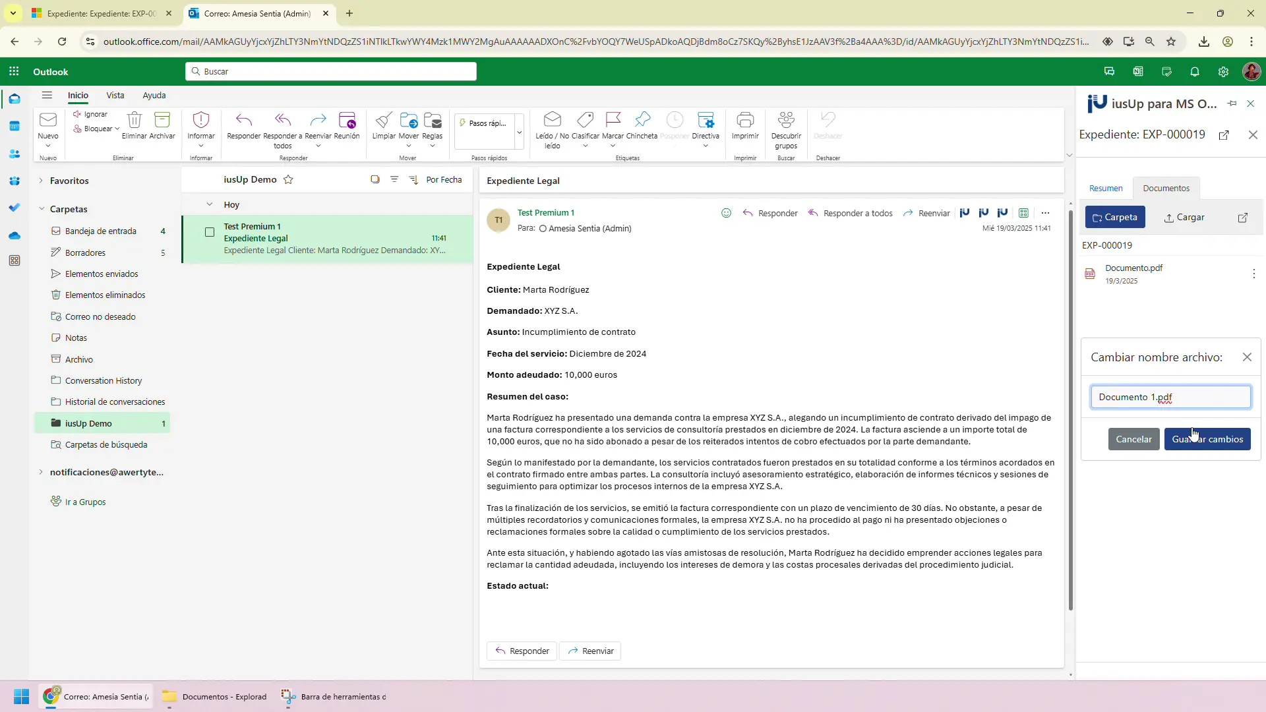Click the Eliminar trash icon

click(135, 121)
